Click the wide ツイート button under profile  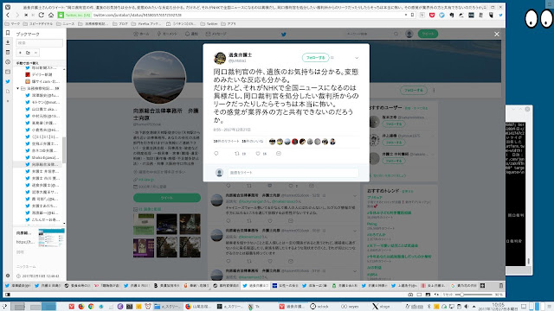pos(167,198)
